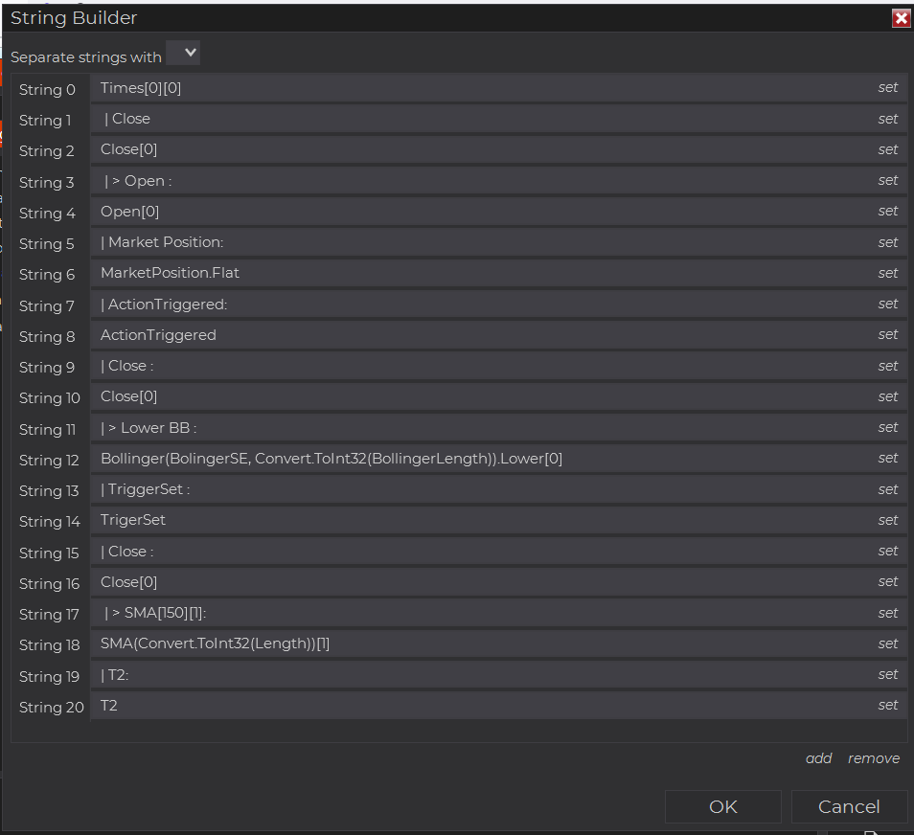The height and width of the screenshot is (835, 914).
Task: Click set link for String 4
Action: click(888, 211)
